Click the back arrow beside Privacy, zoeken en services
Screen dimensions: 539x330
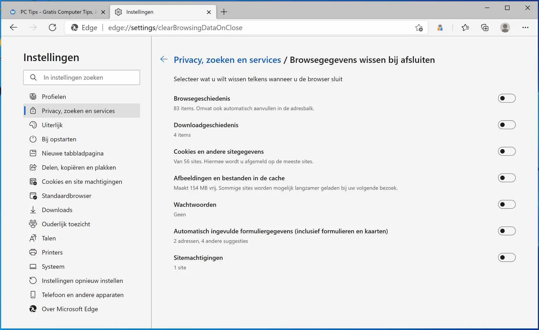(164, 59)
